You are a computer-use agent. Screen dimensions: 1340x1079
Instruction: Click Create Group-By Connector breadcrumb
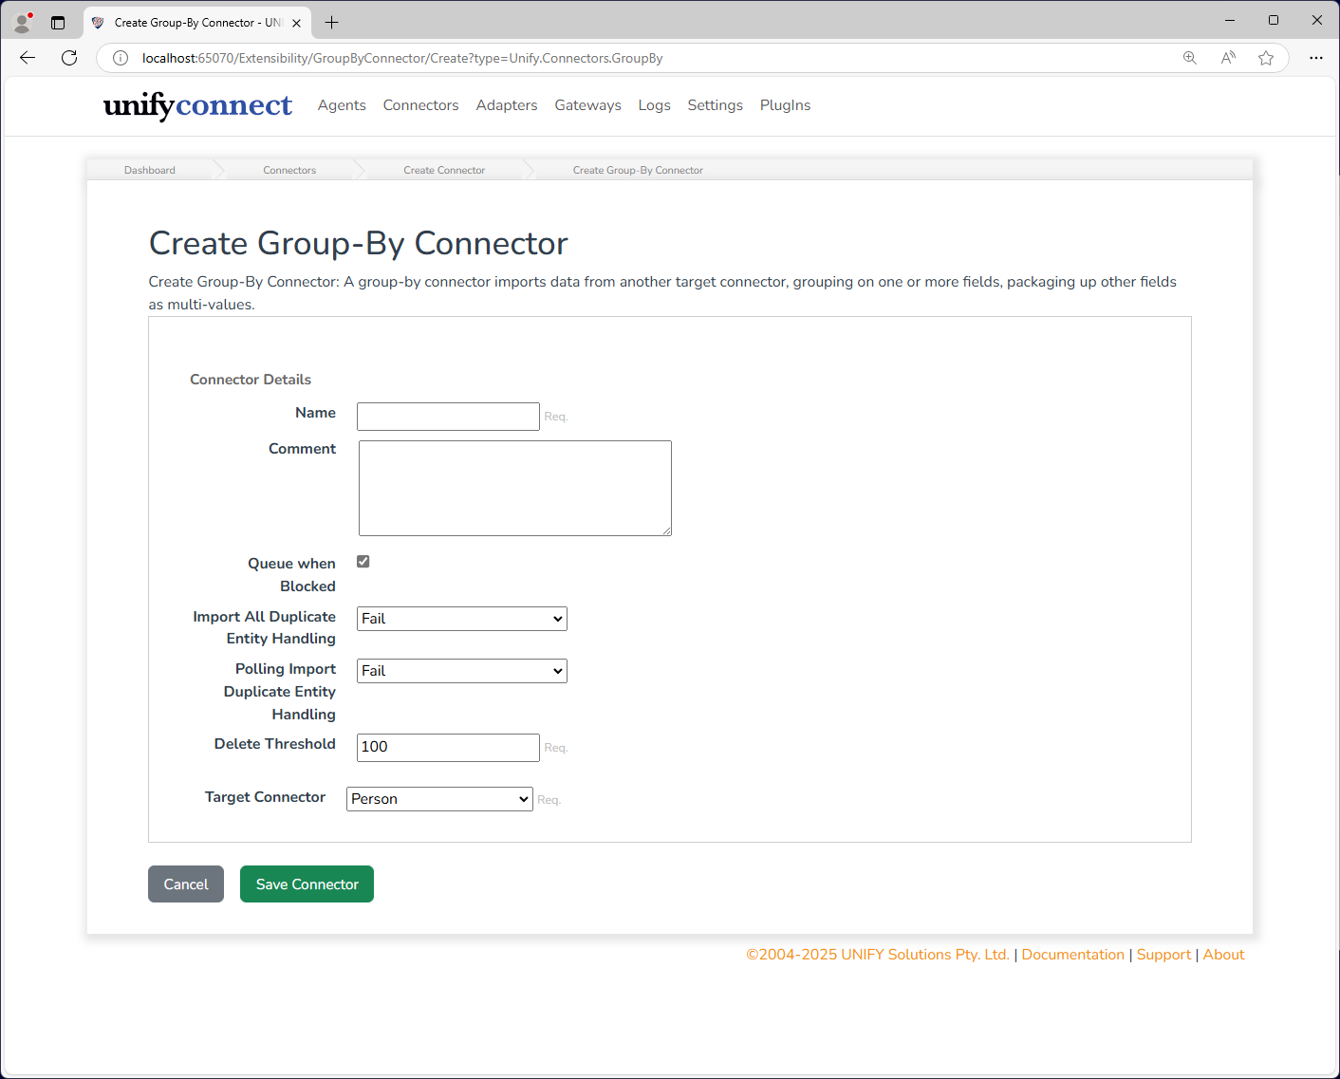638,171
